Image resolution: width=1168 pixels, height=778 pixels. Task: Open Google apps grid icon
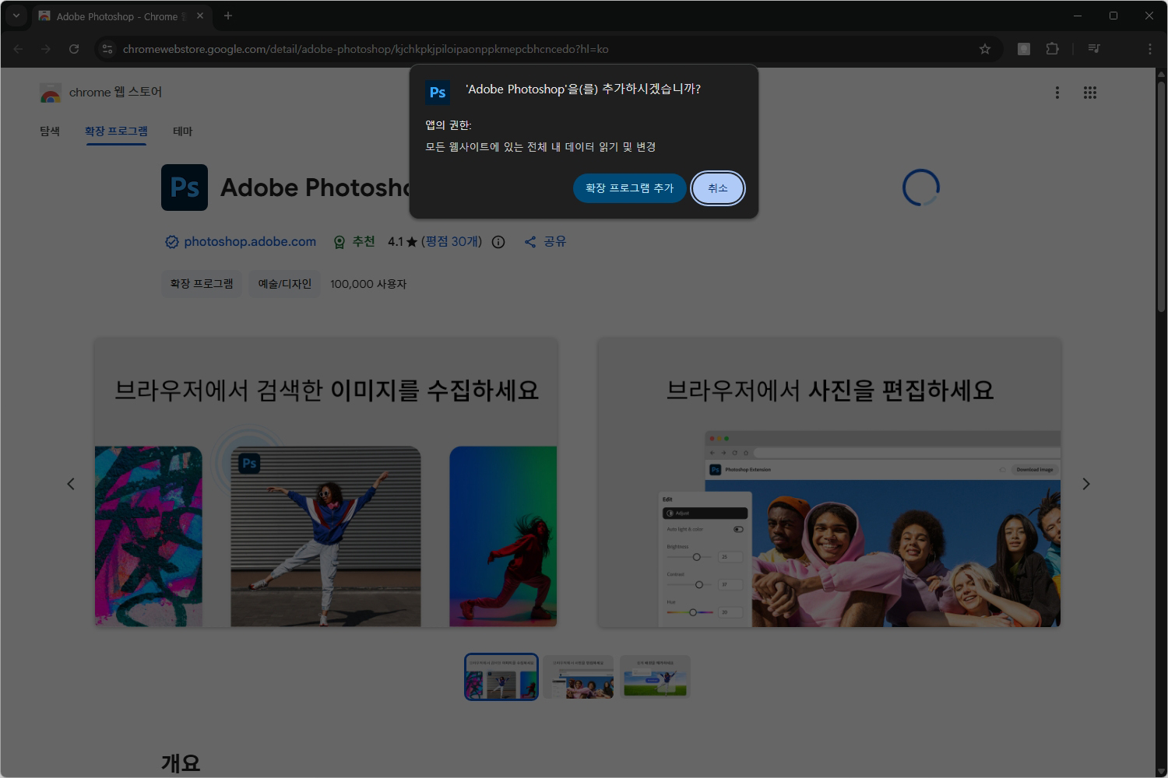1090,93
